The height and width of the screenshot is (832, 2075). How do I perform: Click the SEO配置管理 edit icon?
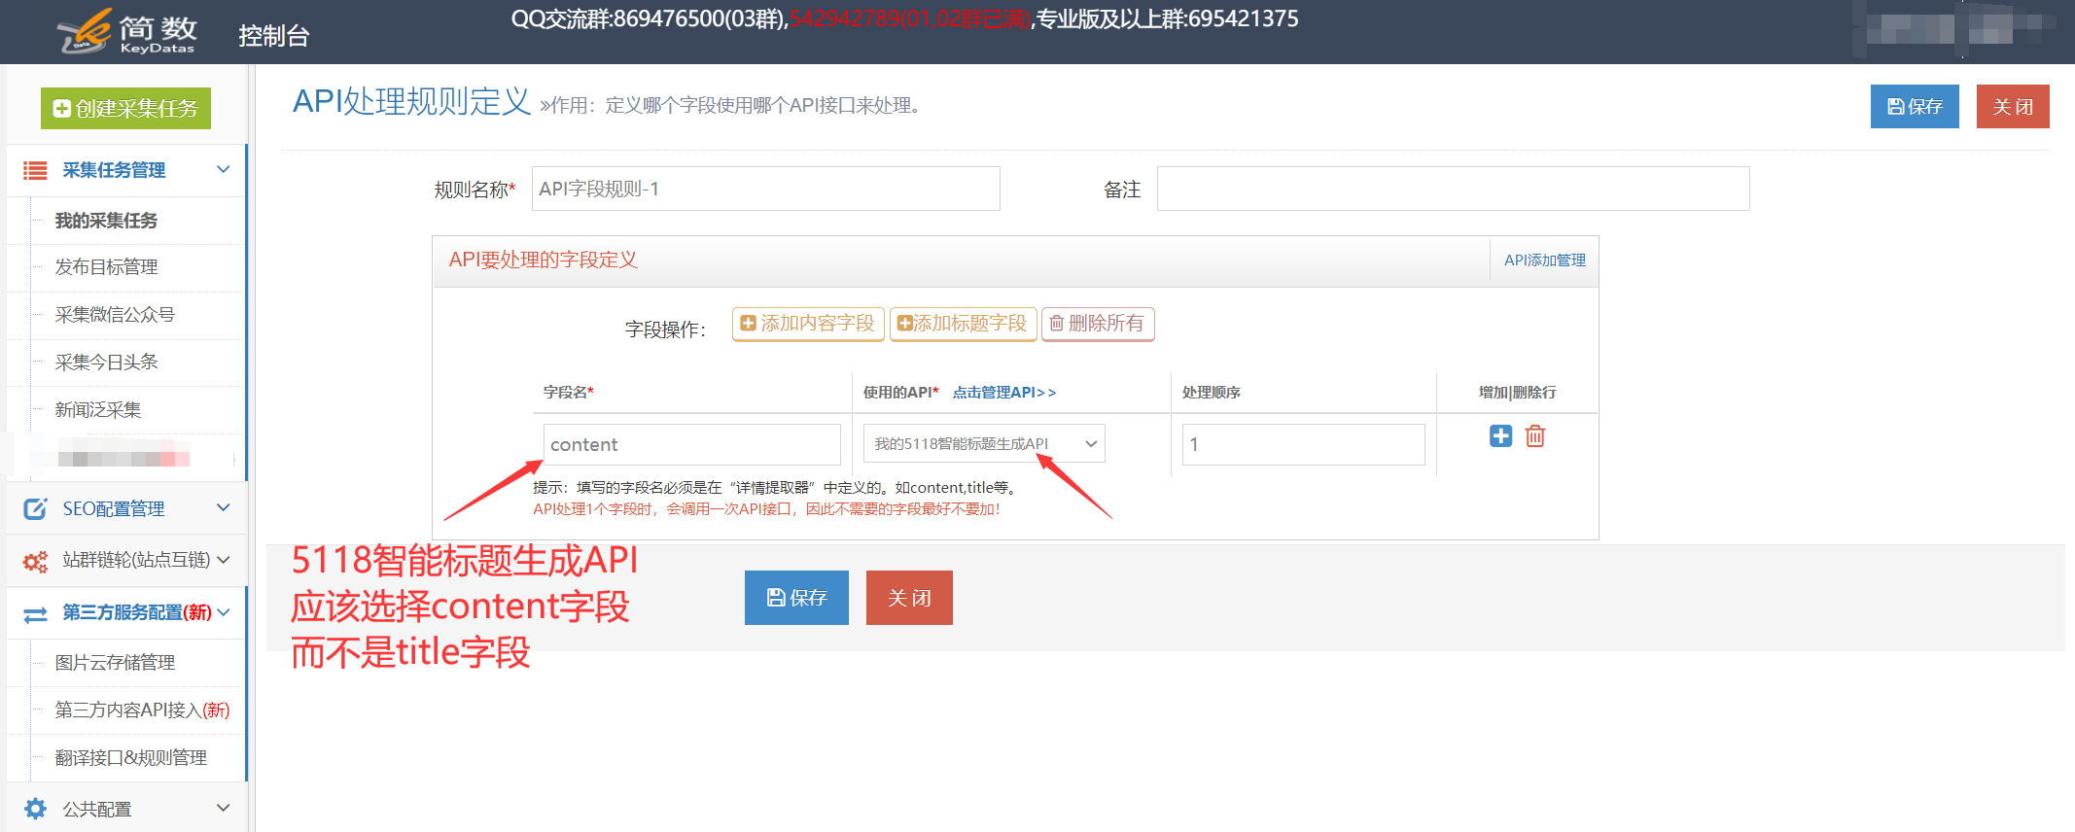35,508
